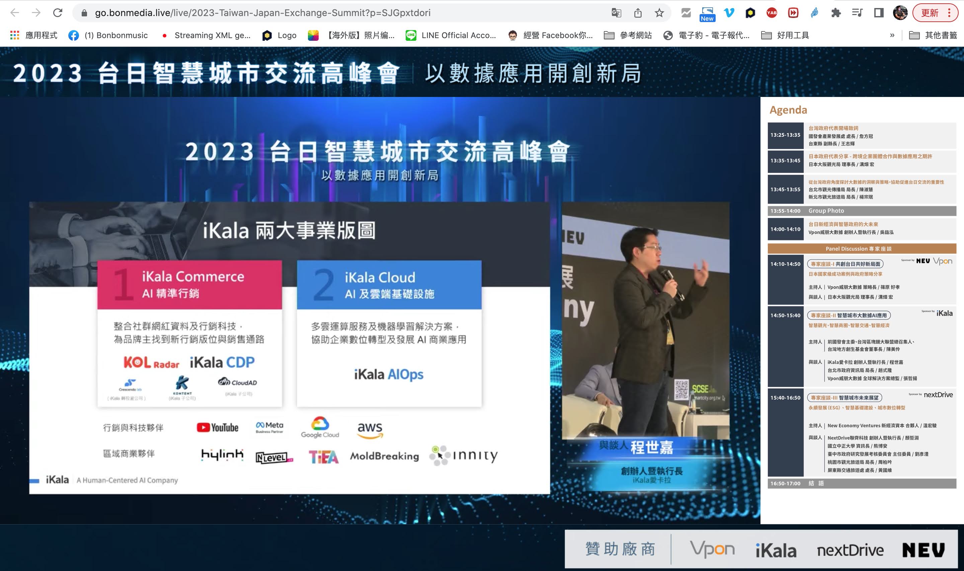964x571 pixels.
Task: Open the Vimeo extension
Action: [x=729, y=13]
